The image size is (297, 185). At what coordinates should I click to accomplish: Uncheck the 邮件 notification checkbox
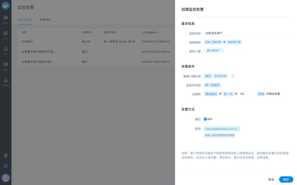click(x=205, y=119)
